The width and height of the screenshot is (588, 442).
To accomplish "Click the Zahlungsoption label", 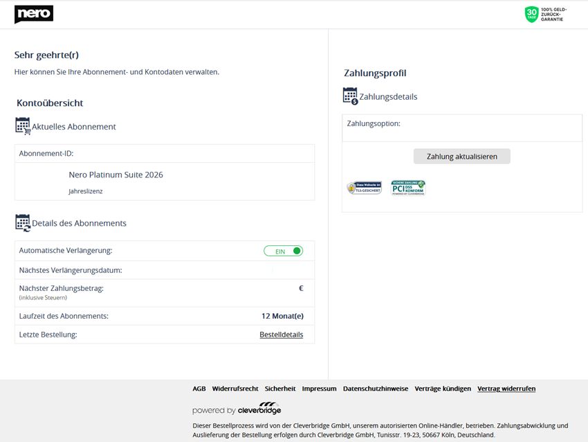I will pos(374,123).
